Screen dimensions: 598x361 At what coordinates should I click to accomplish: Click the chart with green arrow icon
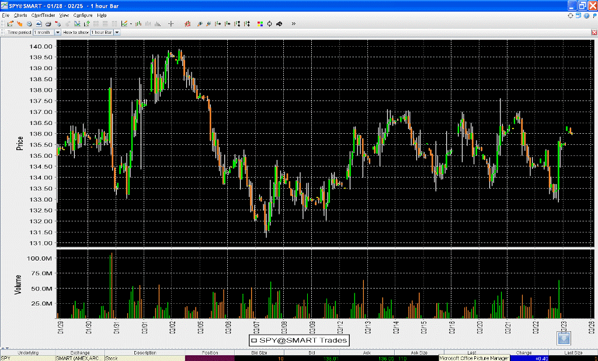click(x=86, y=24)
